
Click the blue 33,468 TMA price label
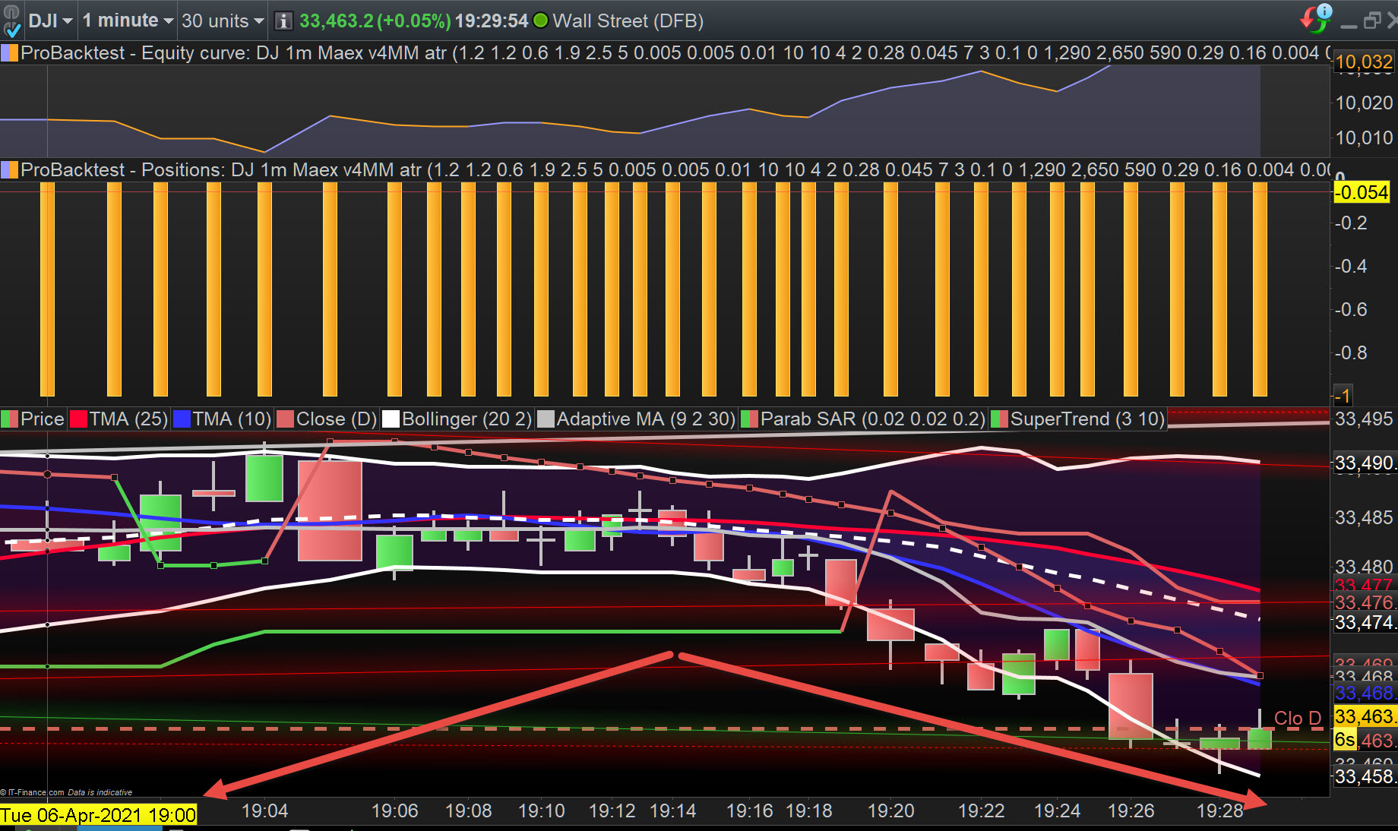coord(1365,693)
